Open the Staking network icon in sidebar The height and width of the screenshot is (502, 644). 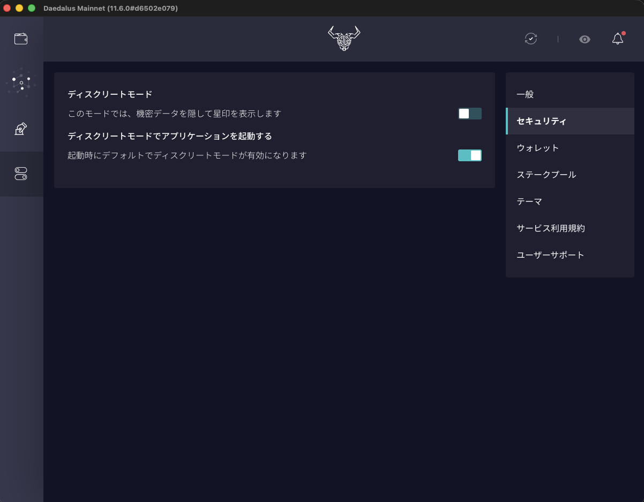[x=21, y=83]
